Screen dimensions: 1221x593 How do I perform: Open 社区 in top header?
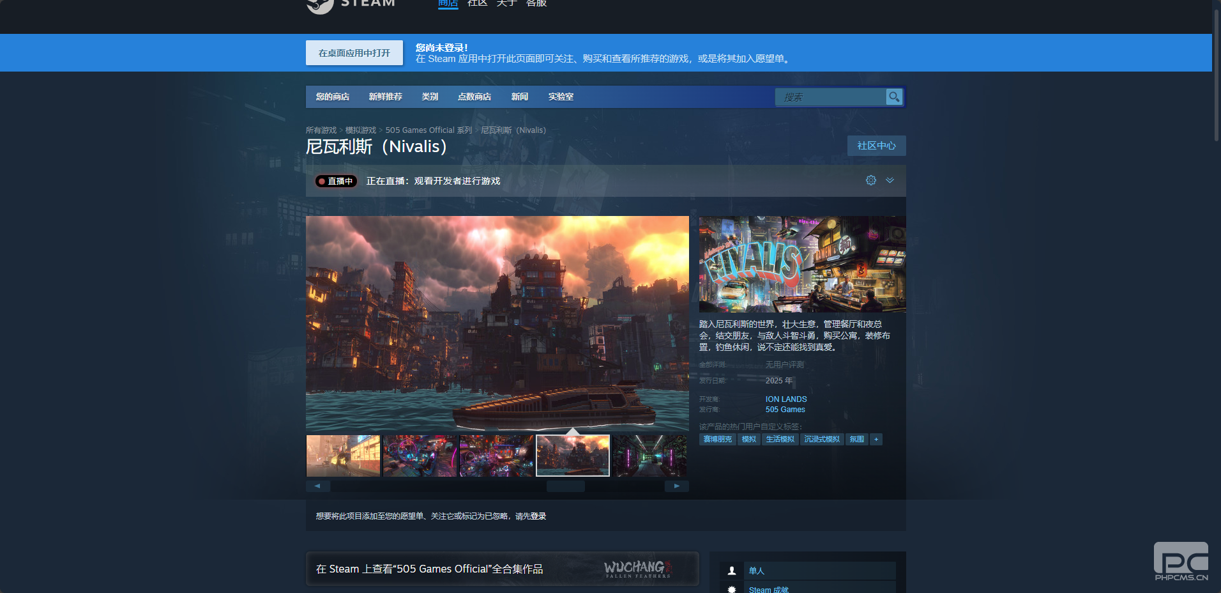pyautogui.click(x=478, y=3)
